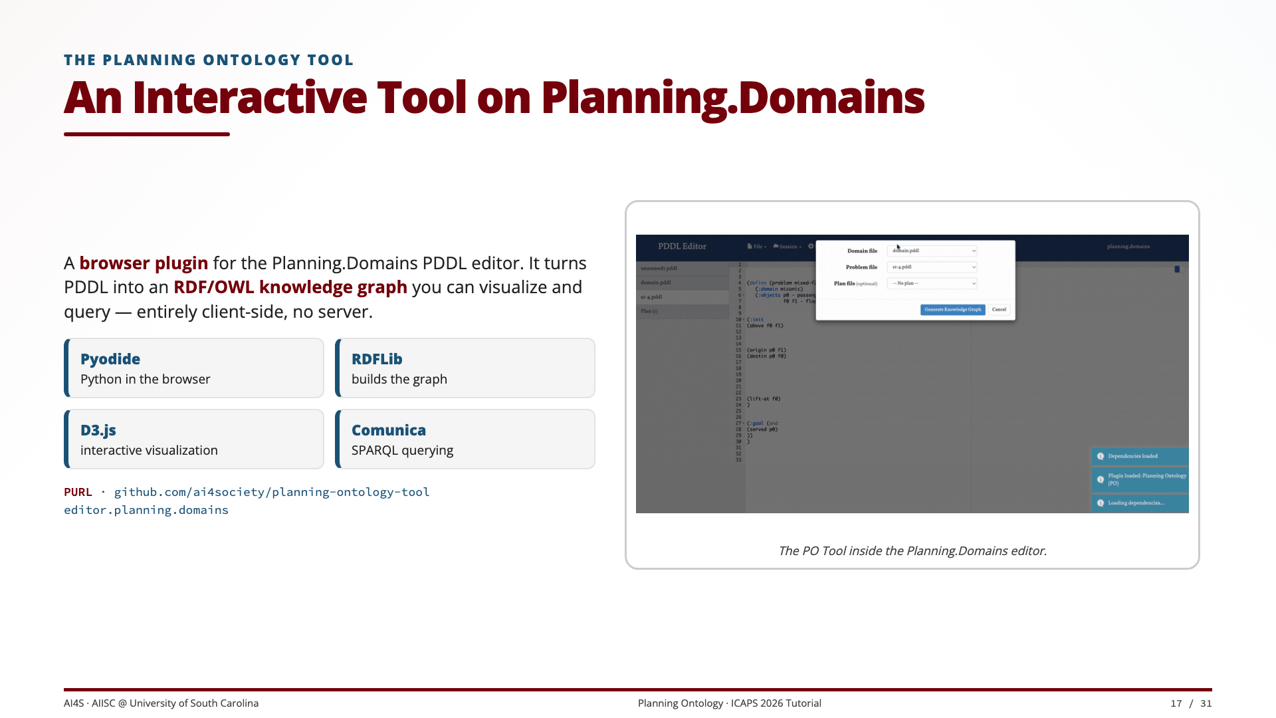Click the '(origin p0 f1)' code line

tap(766, 350)
